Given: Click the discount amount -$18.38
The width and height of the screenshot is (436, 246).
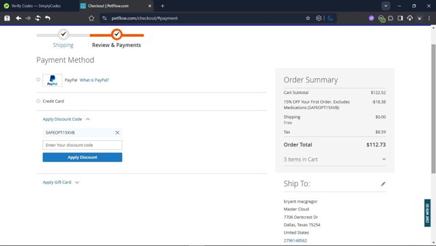Looking at the screenshot, I should point(379,102).
